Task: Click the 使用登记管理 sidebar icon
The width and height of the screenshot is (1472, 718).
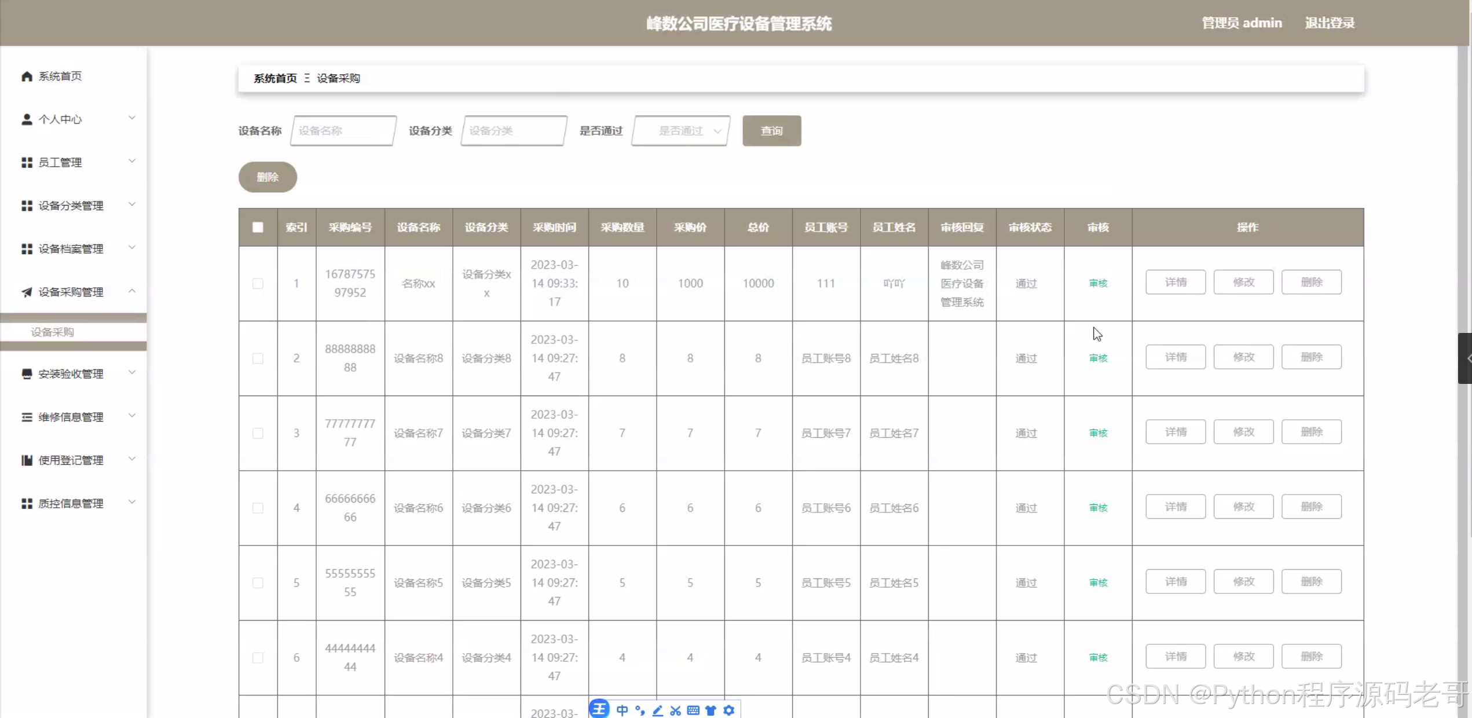Action: point(27,460)
